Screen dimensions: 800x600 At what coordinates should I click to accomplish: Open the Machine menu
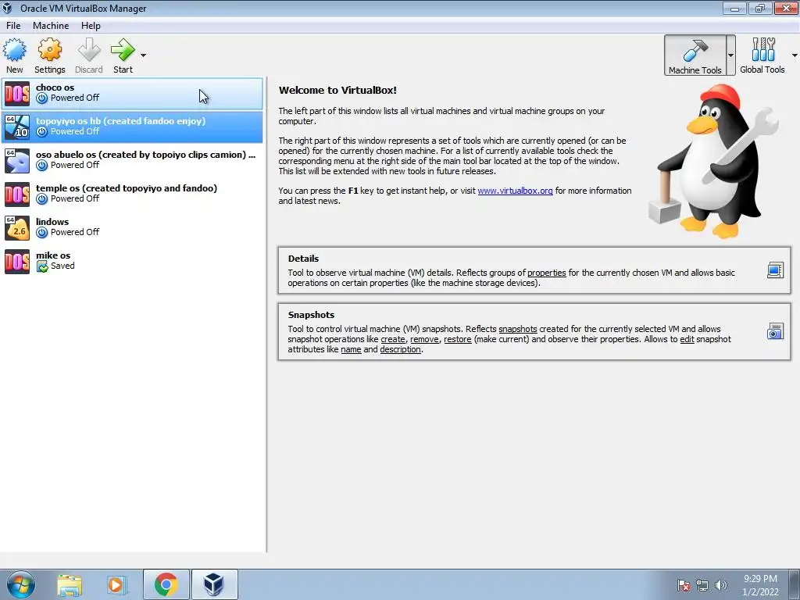[51, 26]
